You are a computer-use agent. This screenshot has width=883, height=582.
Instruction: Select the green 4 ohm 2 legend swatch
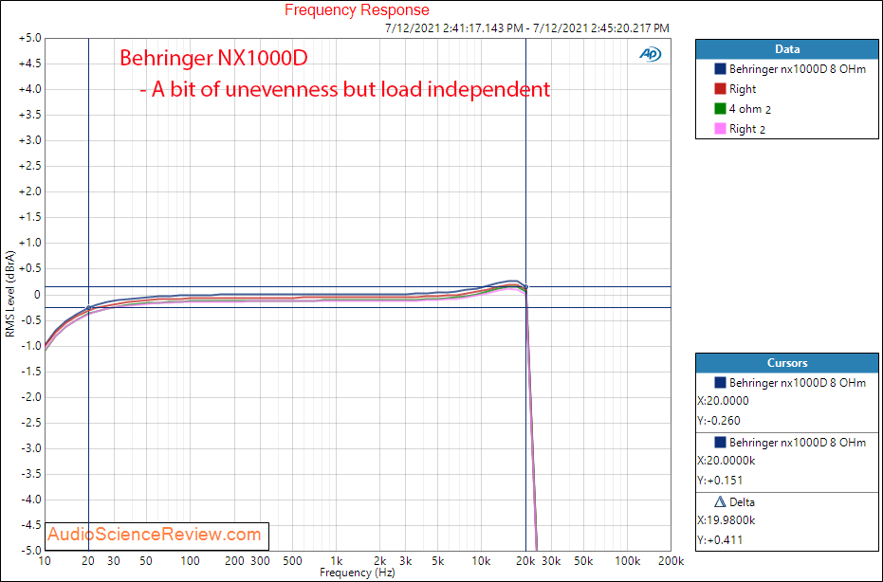point(720,109)
